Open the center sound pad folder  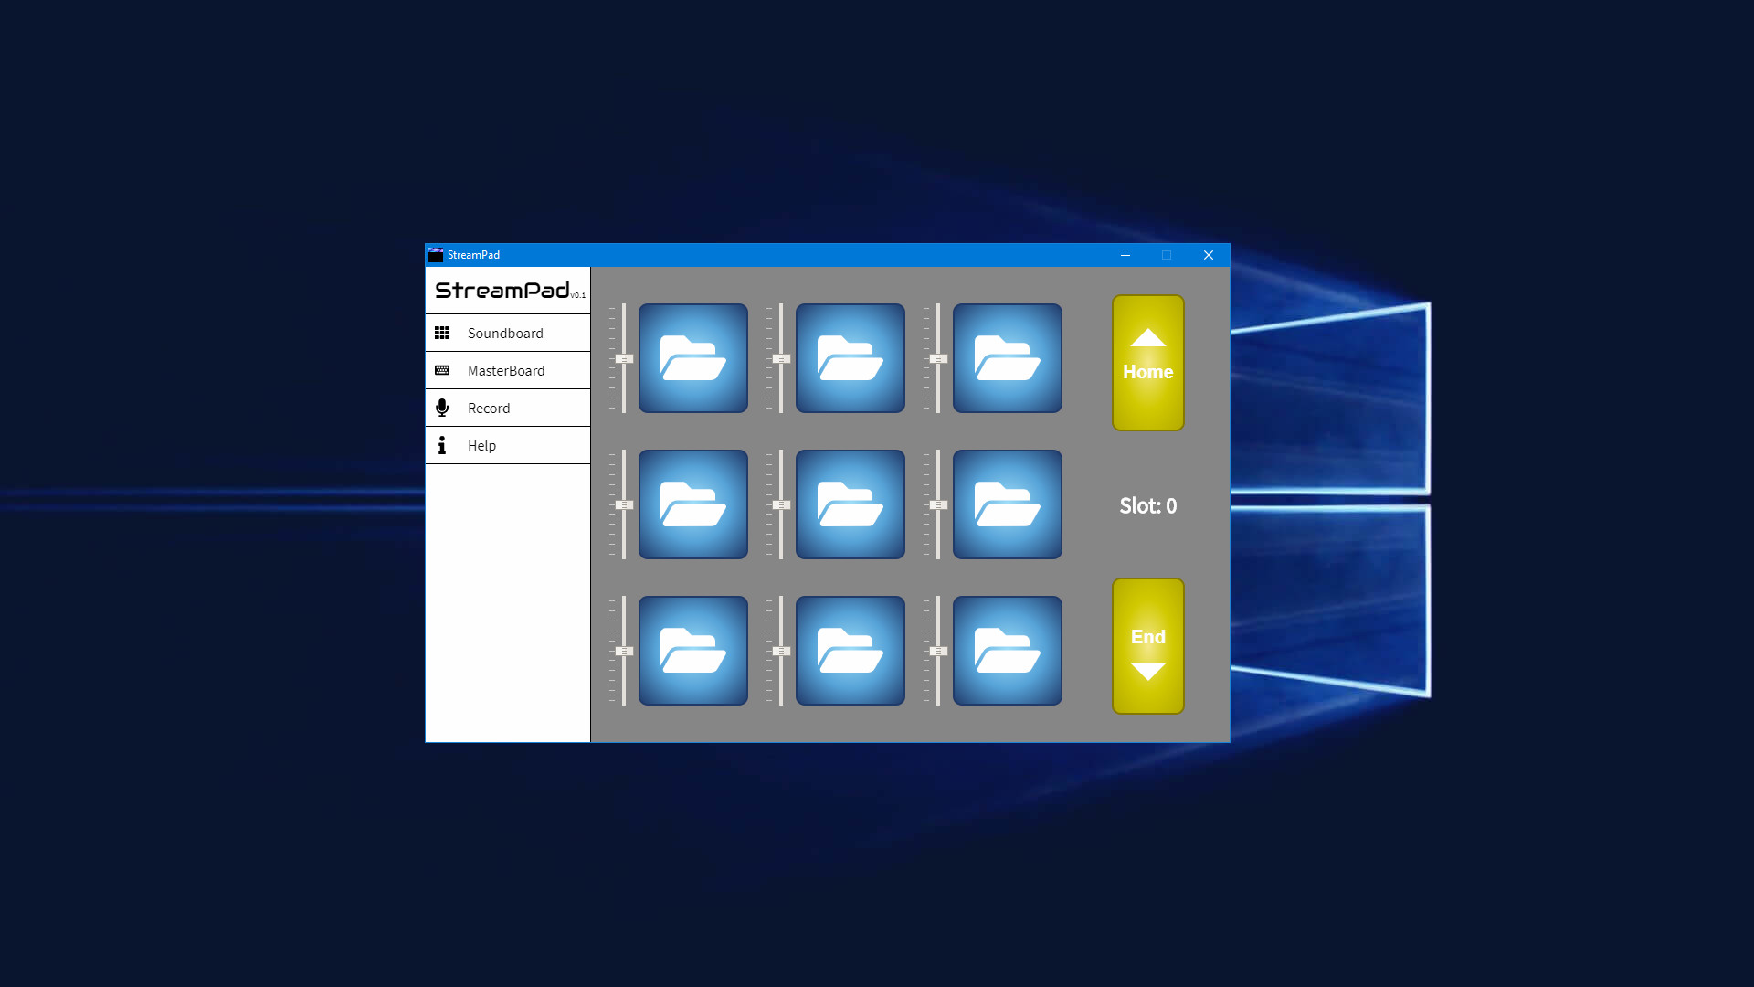pyautogui.click(x=850, y=504)
